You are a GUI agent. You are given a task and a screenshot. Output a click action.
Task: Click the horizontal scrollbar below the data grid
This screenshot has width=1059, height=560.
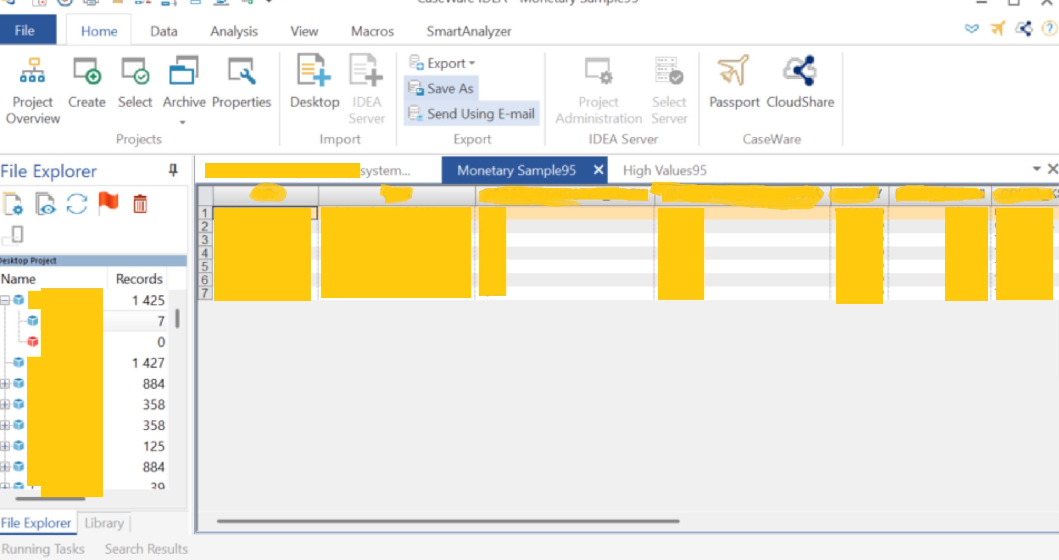tap(448, 521)
